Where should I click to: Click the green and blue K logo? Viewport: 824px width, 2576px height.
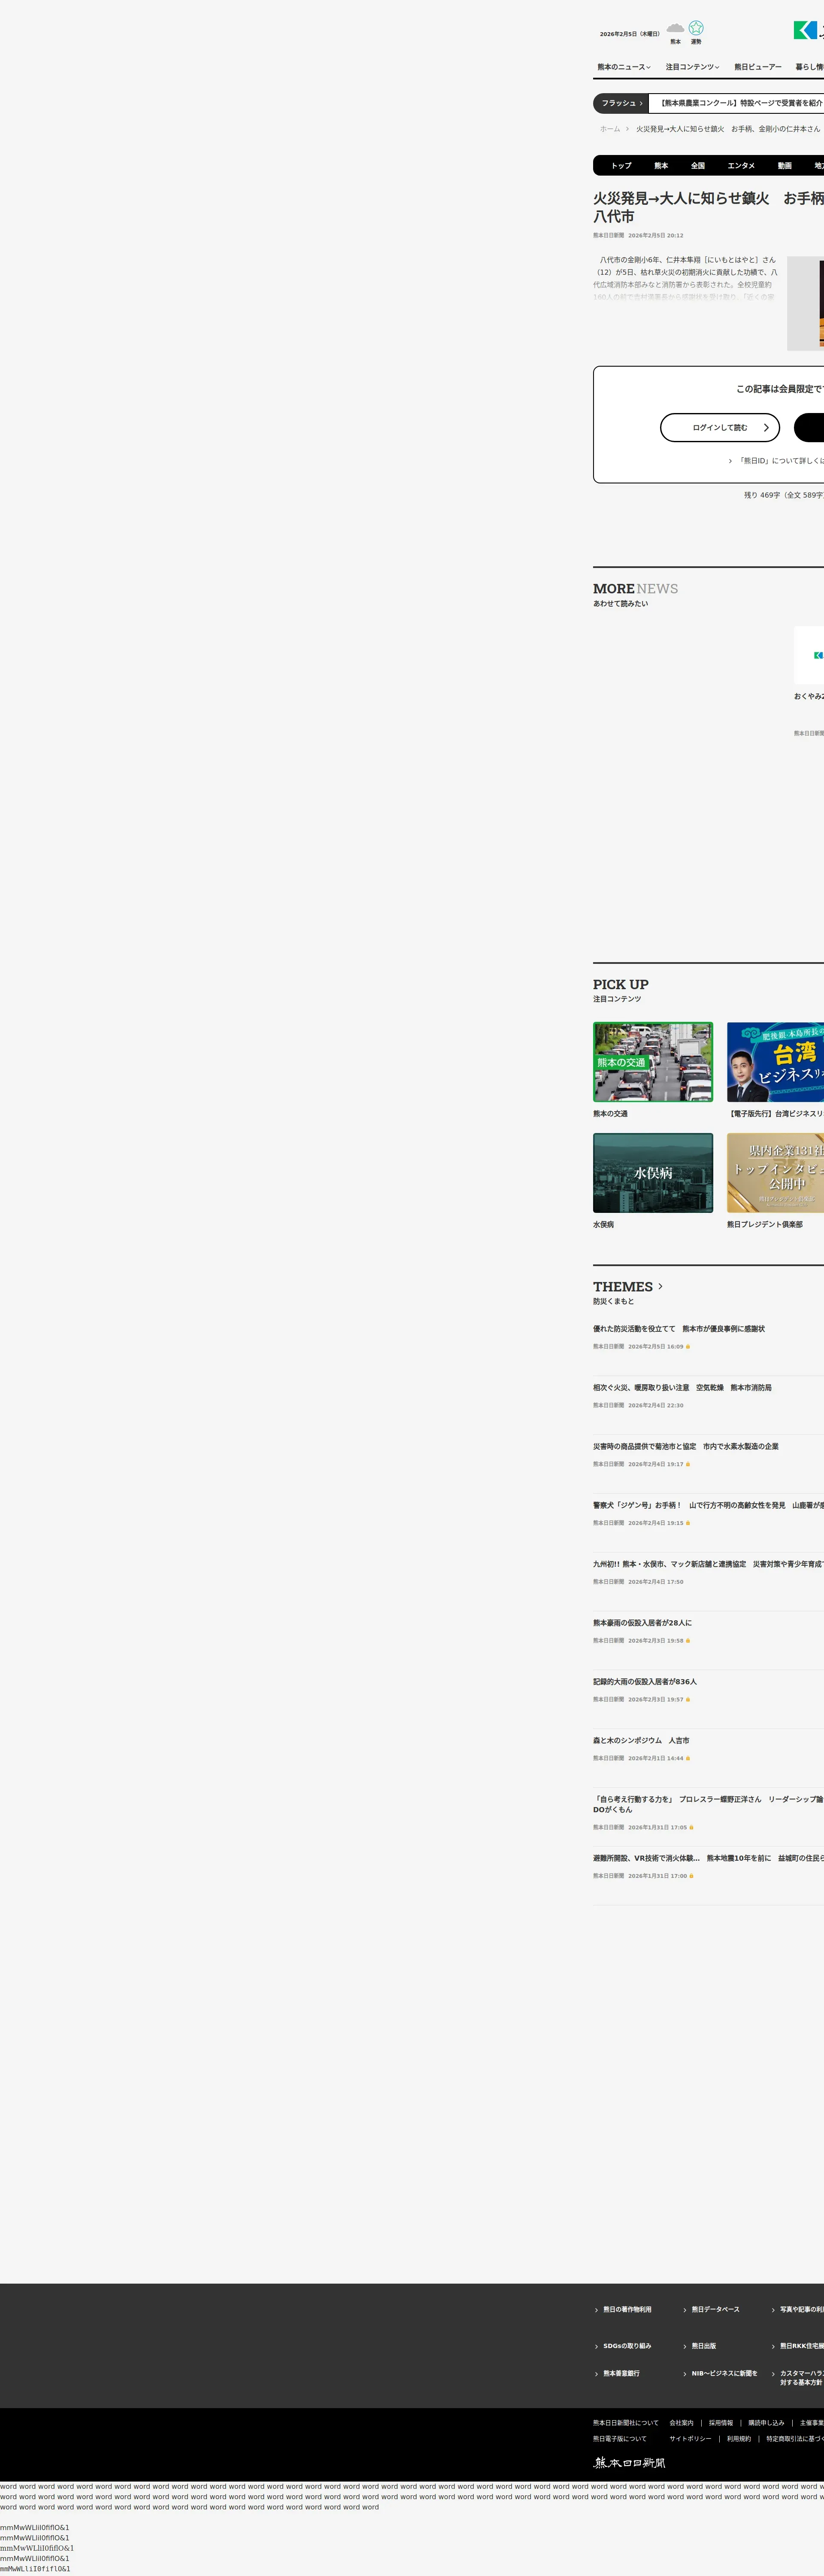806,30
